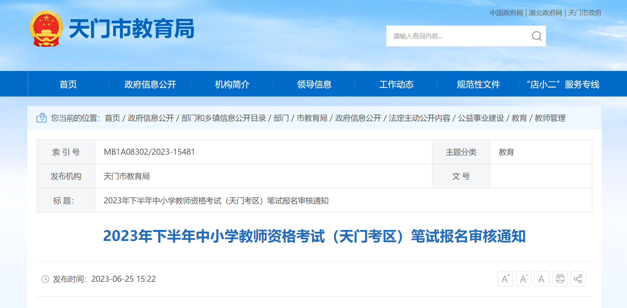Click the 市教育局 breadcrumb link
This screenshot has height=308, width=627.
[x=312, y=118]
